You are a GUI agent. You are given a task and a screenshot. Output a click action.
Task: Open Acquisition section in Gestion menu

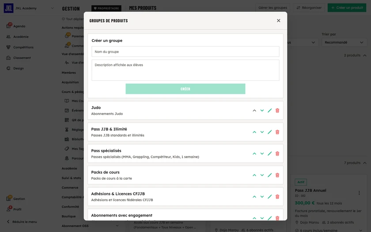(70, 82)
